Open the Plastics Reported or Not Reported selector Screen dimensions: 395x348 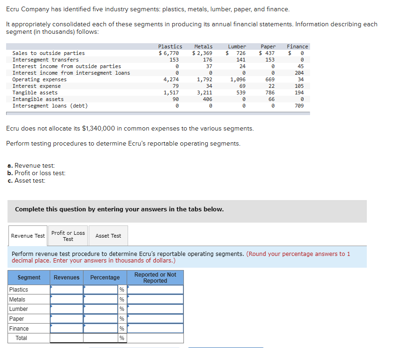155,289
